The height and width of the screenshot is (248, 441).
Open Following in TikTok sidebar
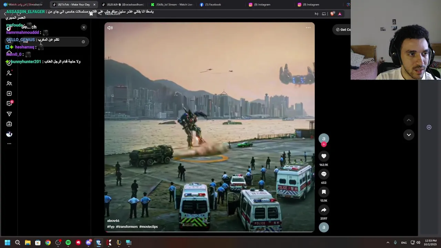coord(9,73)
